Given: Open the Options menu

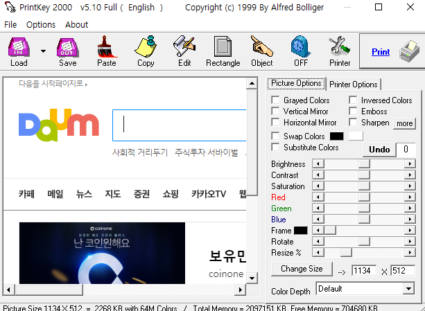Looking at the screenshot, I should click(x=41, y=25).
